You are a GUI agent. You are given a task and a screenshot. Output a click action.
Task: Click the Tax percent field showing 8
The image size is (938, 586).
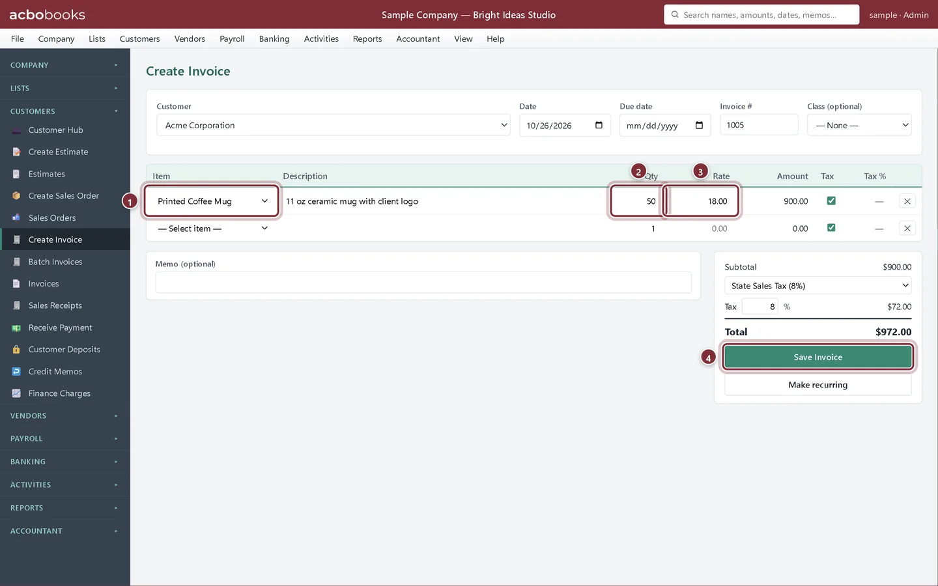760,307
